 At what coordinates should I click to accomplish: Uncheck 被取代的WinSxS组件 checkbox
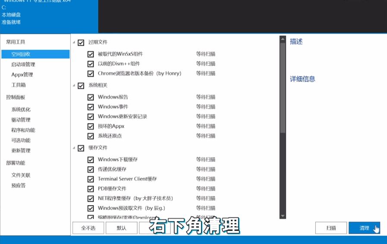click(91, 54)
